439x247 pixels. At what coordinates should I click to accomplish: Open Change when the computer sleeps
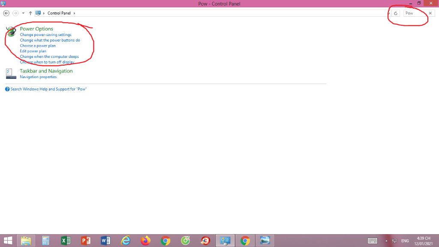coord(49,57)
